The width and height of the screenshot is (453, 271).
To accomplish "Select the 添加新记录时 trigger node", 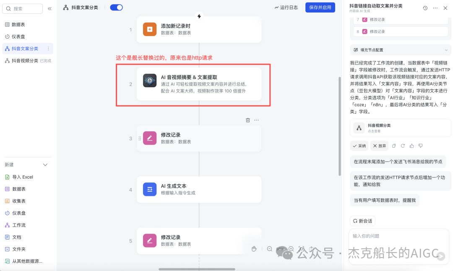I will coord(199,29).
